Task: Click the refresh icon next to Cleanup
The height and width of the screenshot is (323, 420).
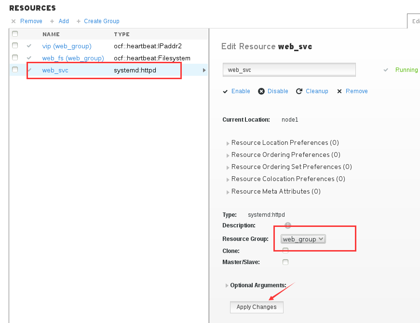Action: coord(299,91)
